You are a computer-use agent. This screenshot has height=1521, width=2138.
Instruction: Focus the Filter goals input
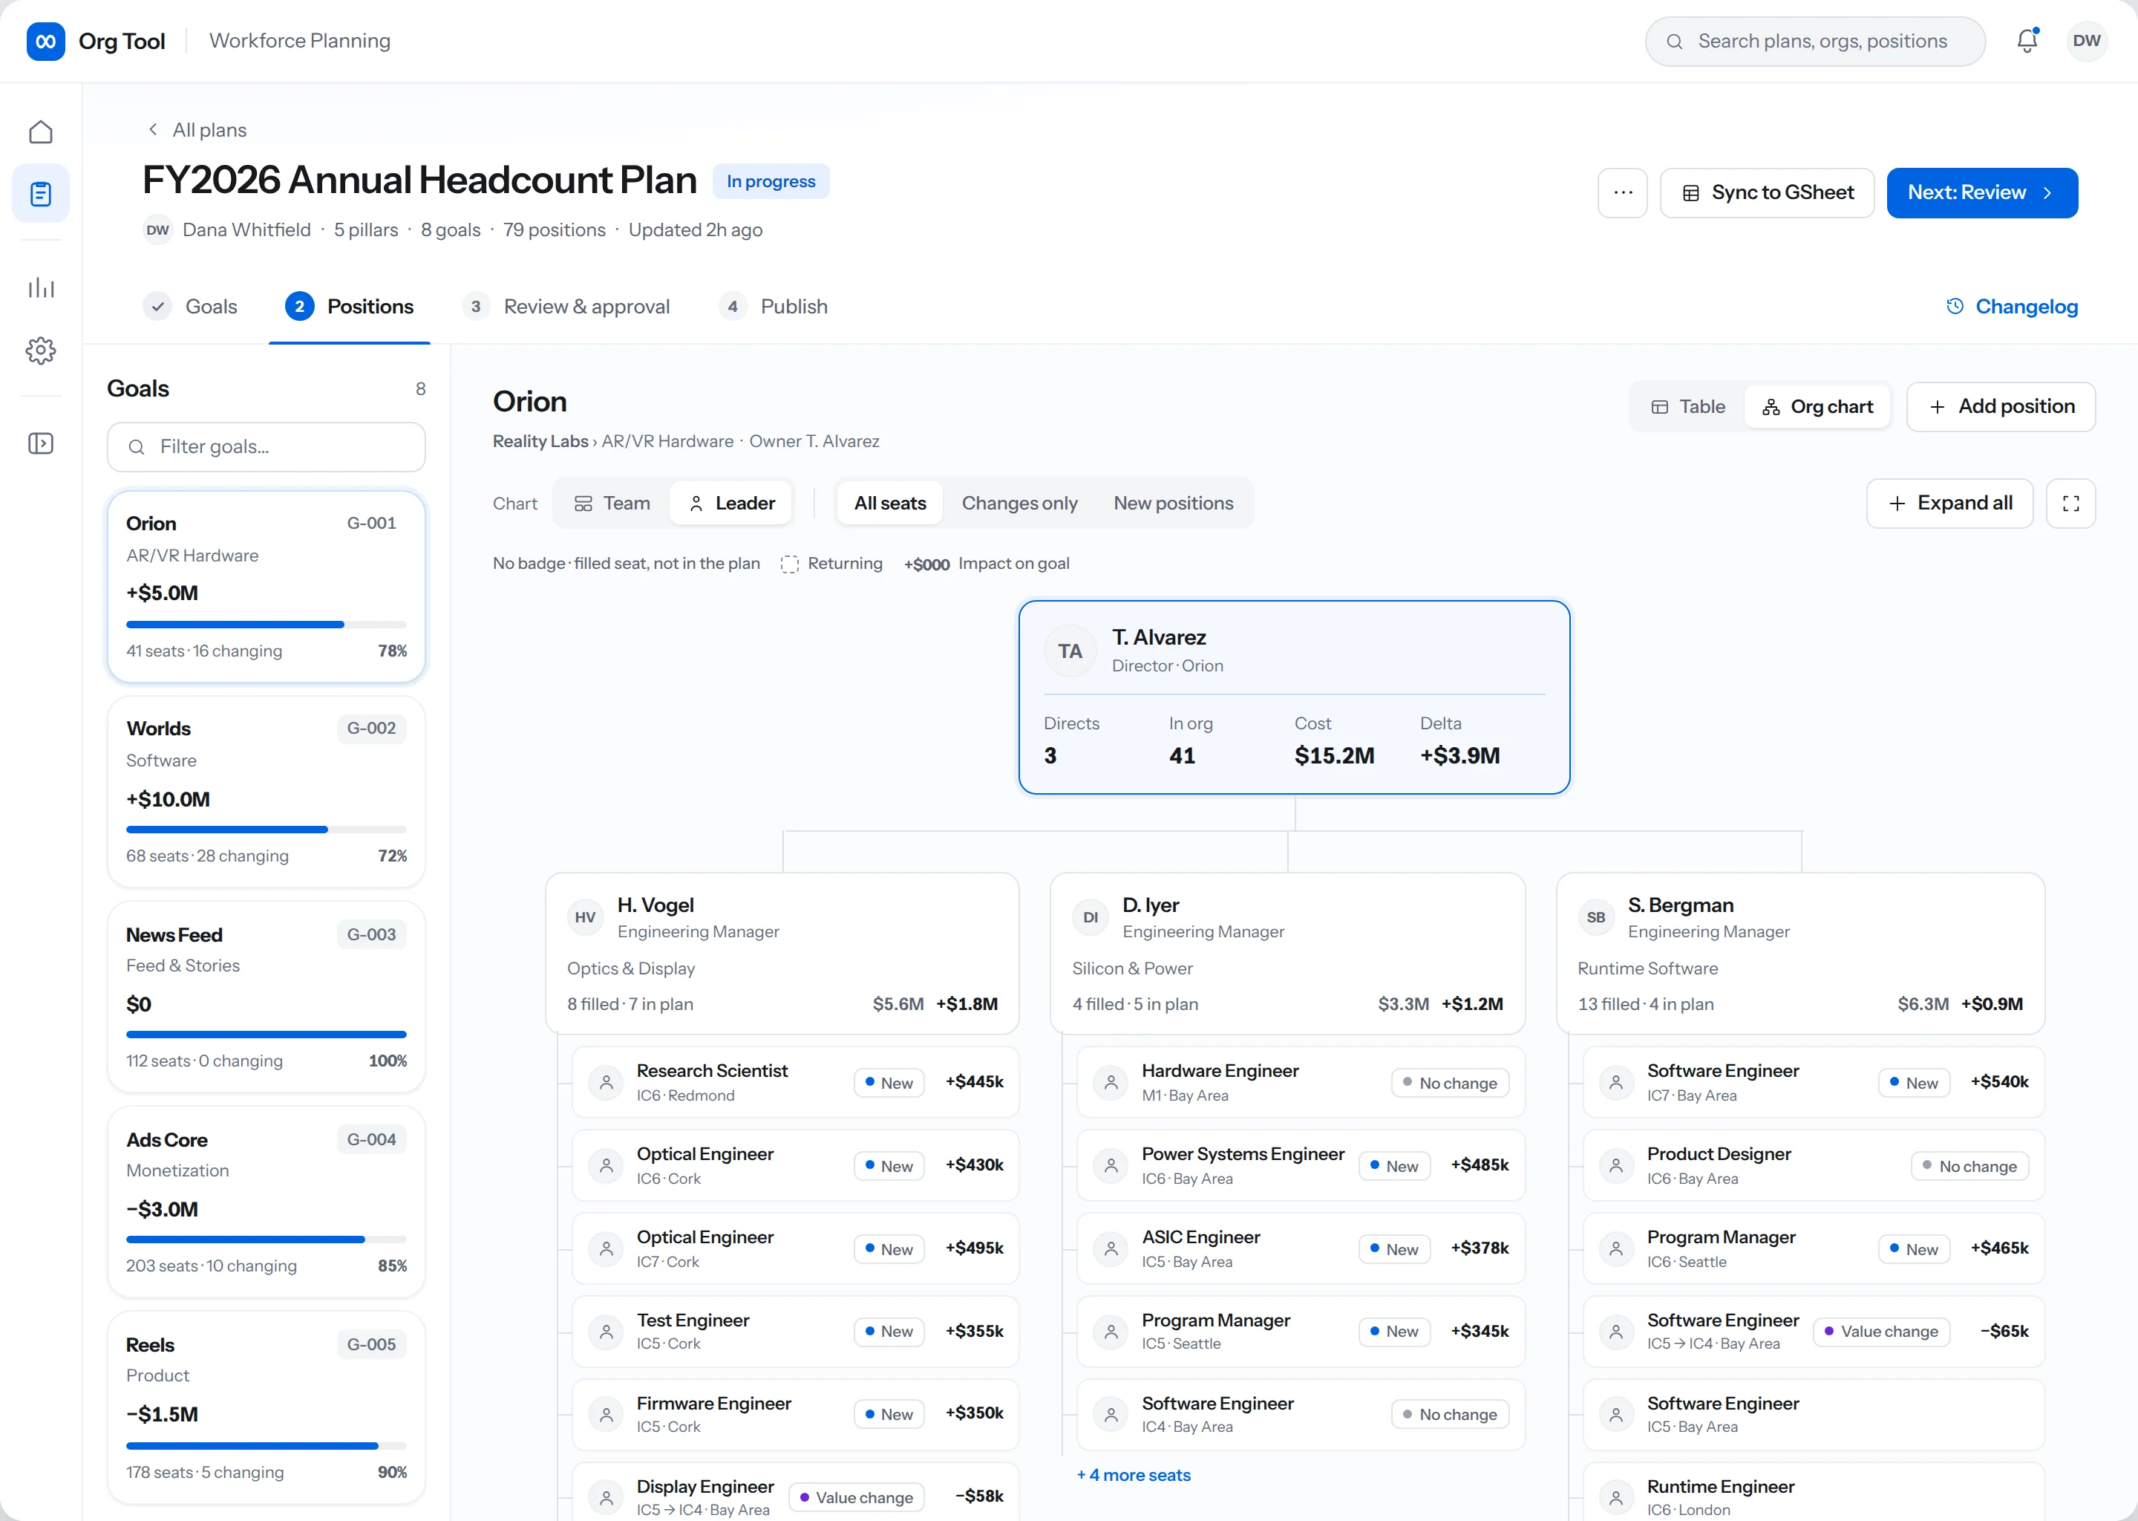(x=266, y=447)
